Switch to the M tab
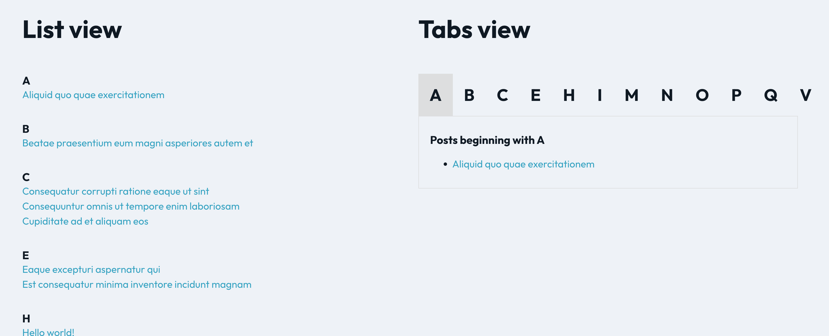829x336 pixels. point(631,95)
